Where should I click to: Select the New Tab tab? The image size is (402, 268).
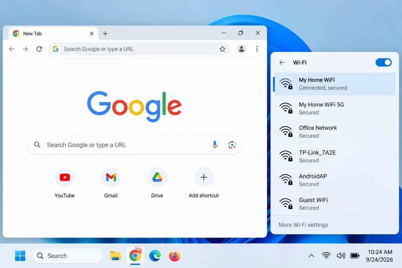click(x=53, y=34)
